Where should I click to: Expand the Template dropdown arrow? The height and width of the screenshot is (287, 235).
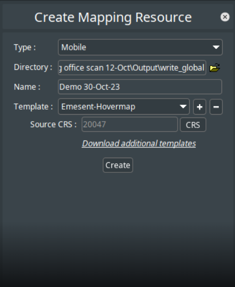tap(183, 106)
